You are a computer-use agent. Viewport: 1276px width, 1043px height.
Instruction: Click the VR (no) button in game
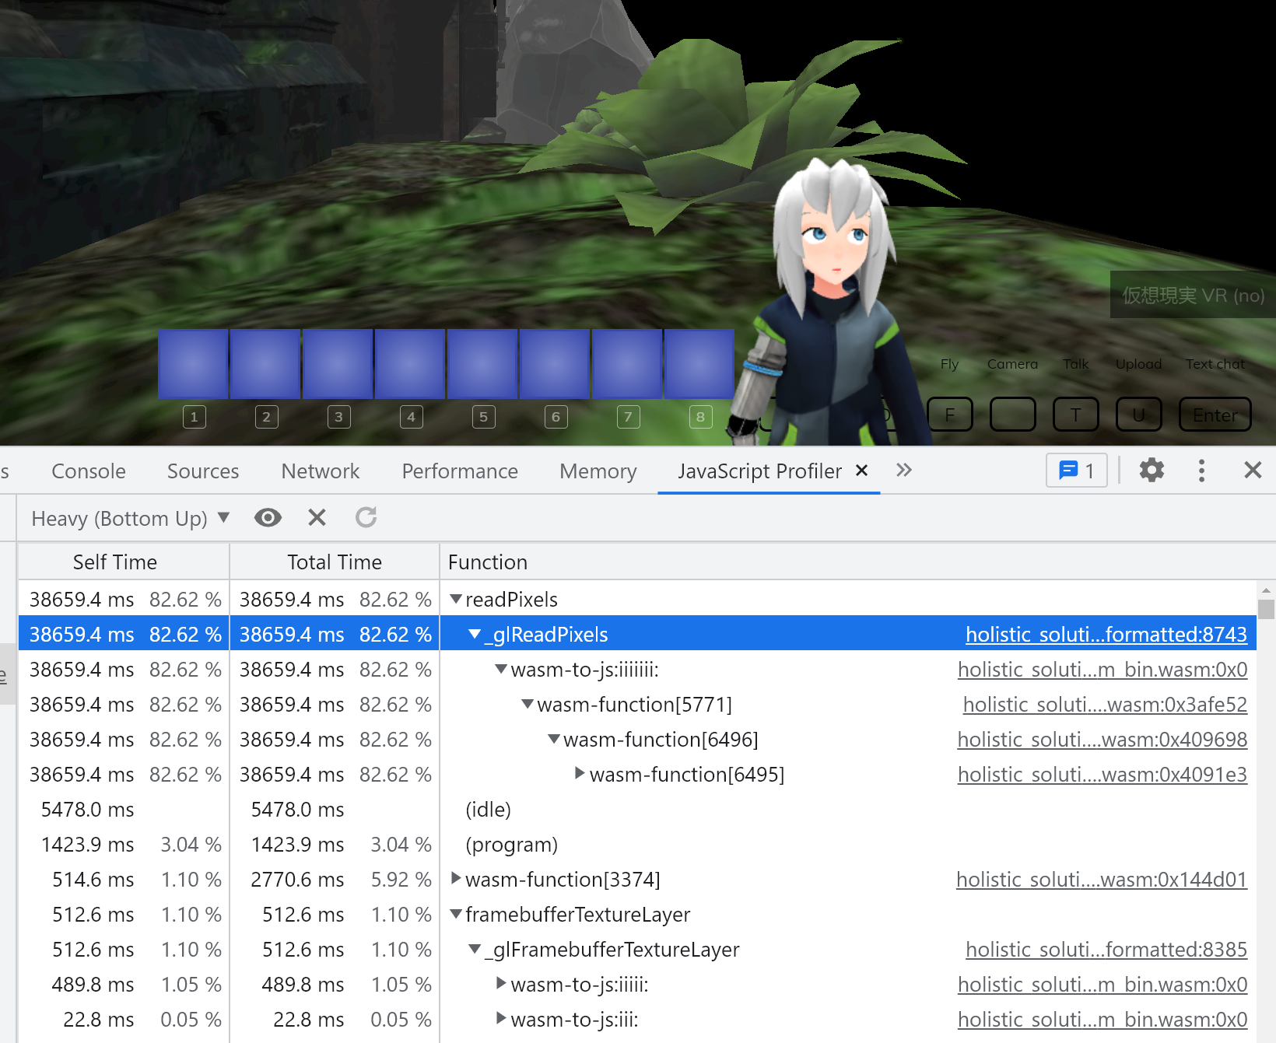tap(1193, 295)
